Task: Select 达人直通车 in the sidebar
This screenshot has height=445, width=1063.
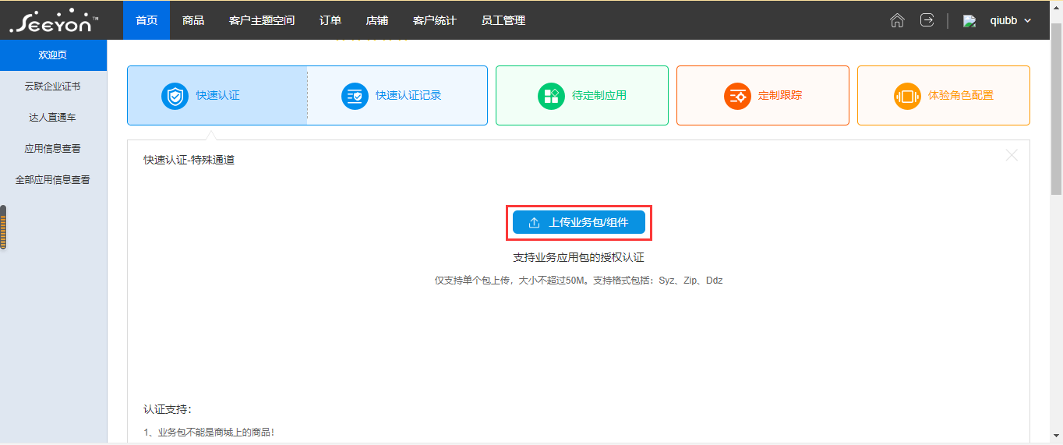Action: [x=53, y=118]
